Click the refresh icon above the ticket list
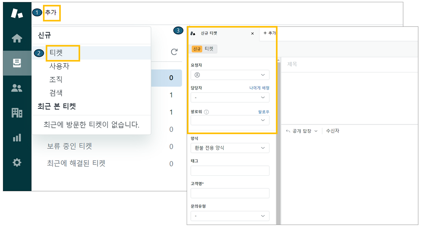Image resolution: width=427 pixels, height=229 pixels. (174, 52)
